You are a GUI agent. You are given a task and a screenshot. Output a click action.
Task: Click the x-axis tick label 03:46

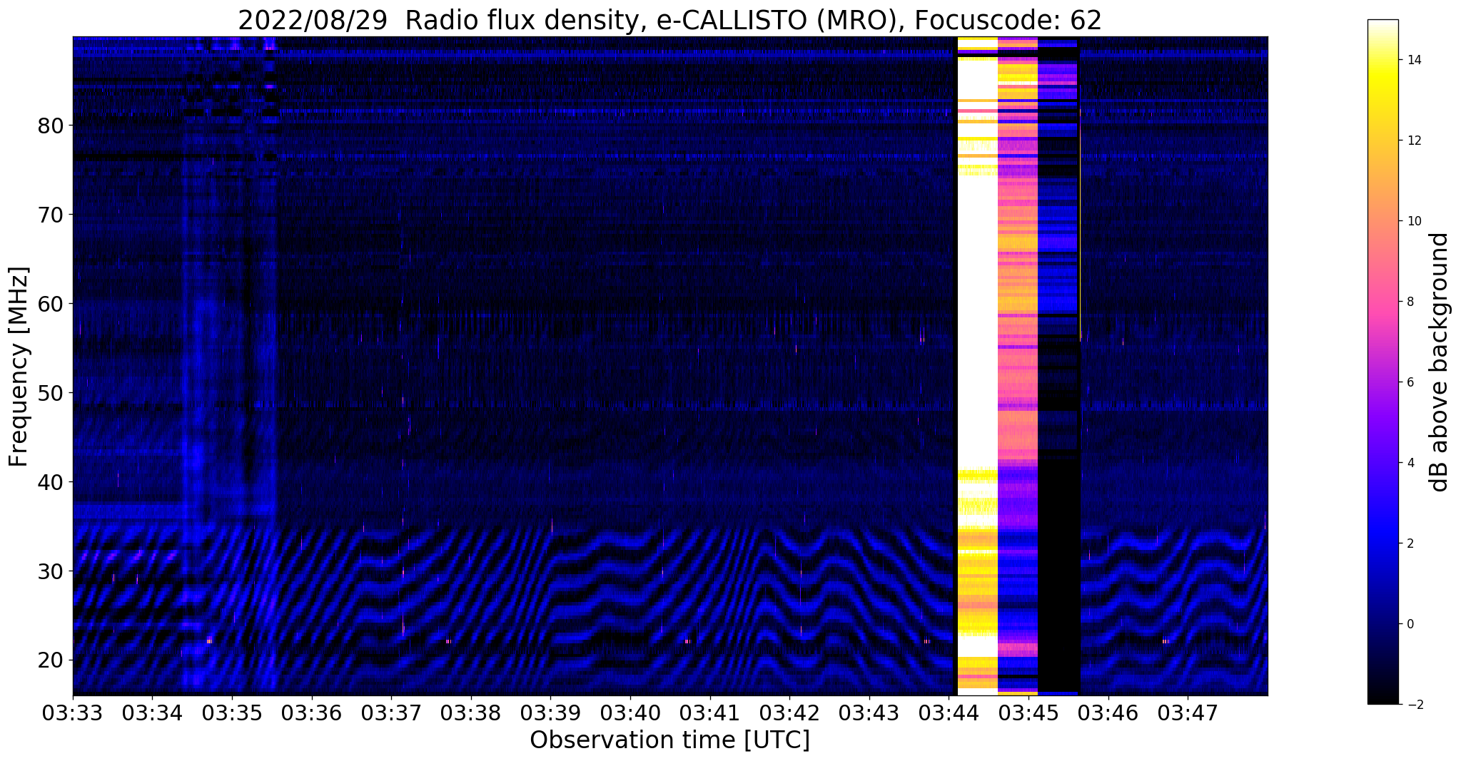[1108, 713]
